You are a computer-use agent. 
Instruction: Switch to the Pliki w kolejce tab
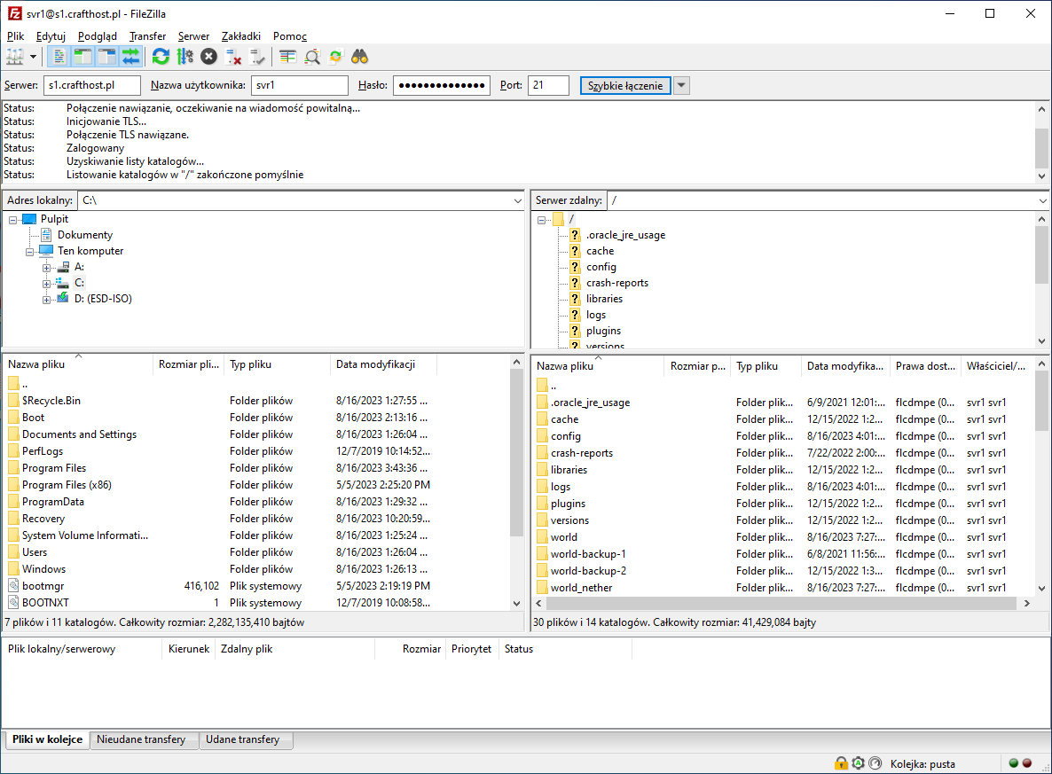pyautogui.click(x=47, y=739)
